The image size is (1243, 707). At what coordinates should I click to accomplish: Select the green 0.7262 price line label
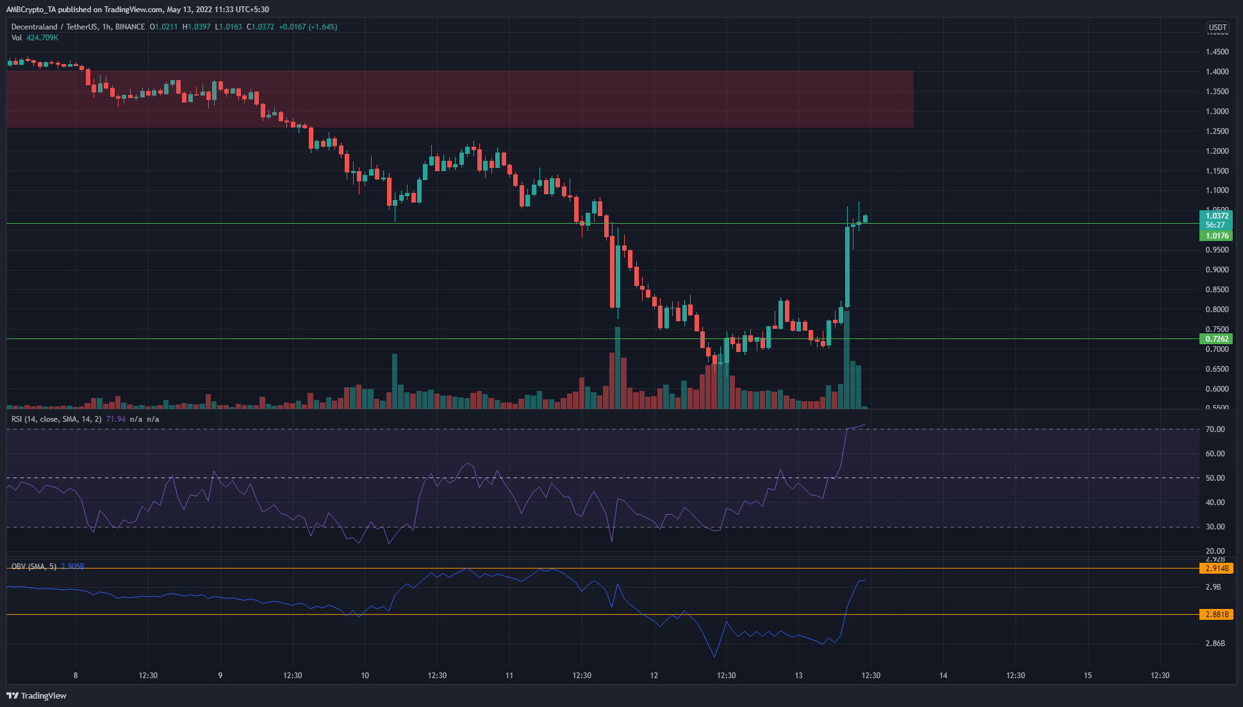point(1217,339)
